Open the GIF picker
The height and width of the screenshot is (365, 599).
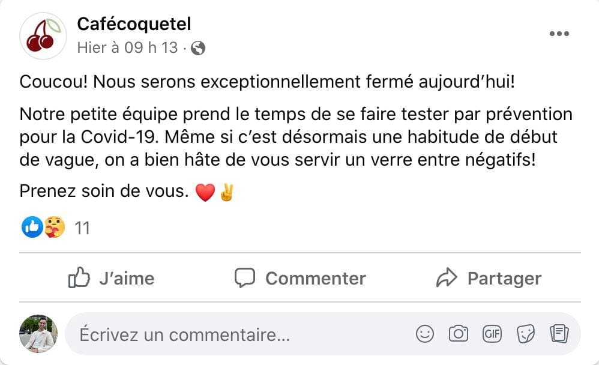492,334
